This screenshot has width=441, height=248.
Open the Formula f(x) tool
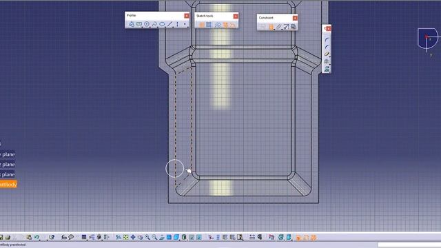(64, 237)
